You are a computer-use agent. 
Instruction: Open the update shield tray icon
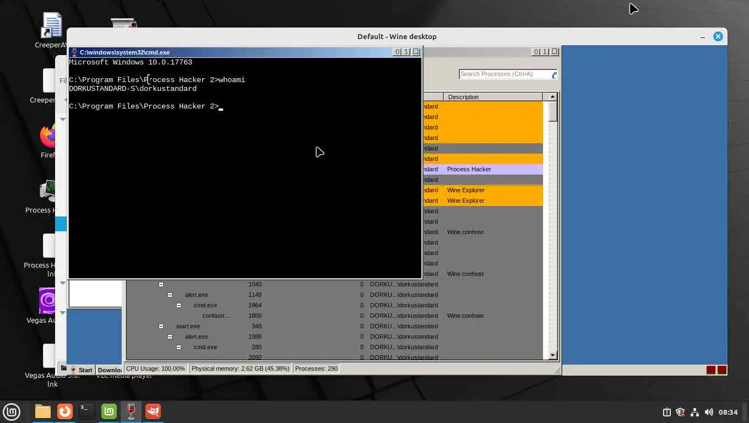680,412
